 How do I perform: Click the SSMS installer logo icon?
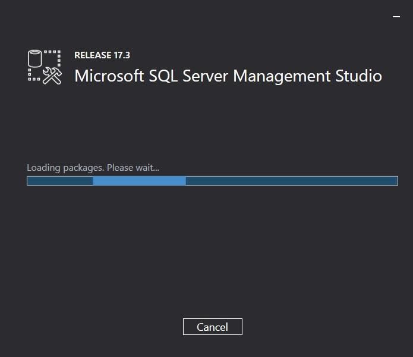pos(45,67)
